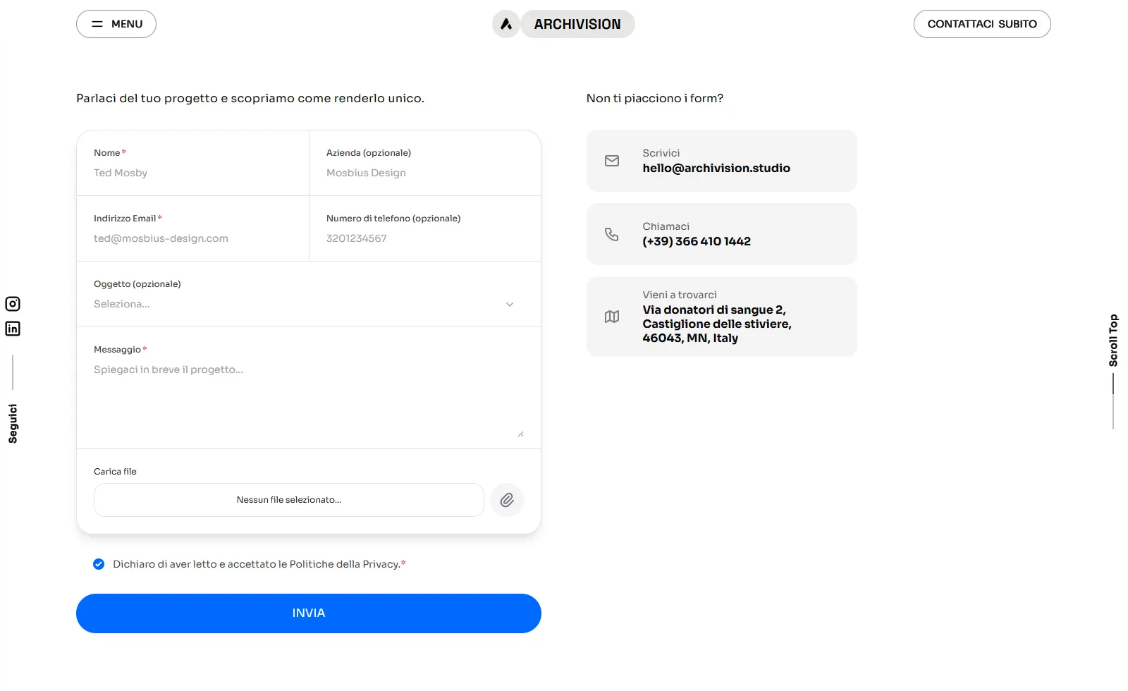Submit the form with INVIA button
The height and width of the screenshot is (691, 1128).
[309, 613]
